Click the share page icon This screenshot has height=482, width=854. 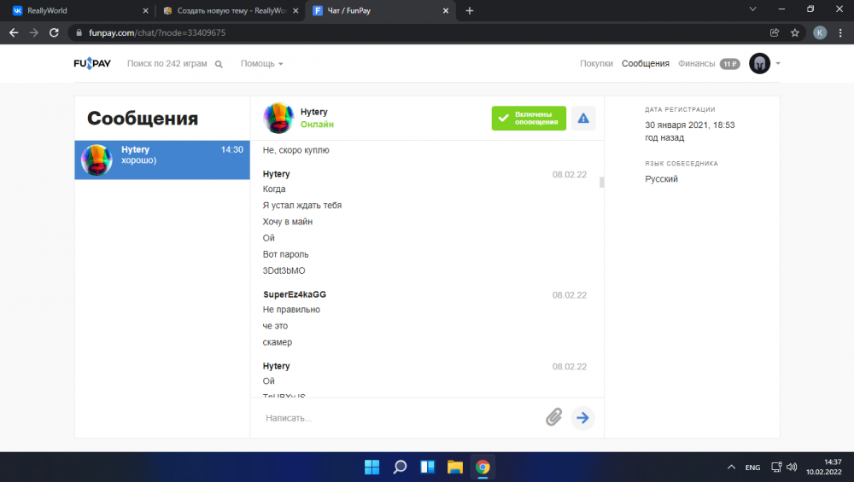click(775, 32)
